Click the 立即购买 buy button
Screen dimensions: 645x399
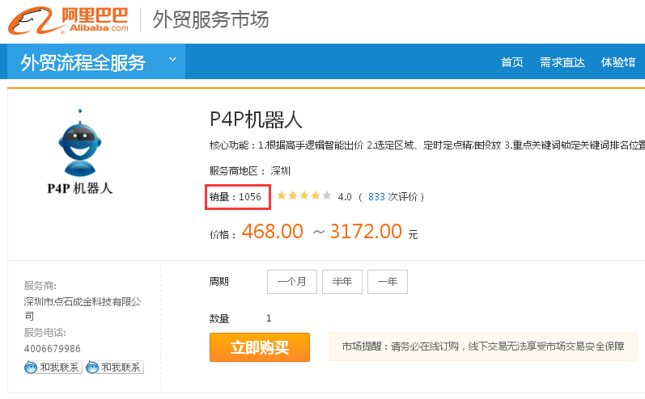pyautogui.click(x=260, y=347)
